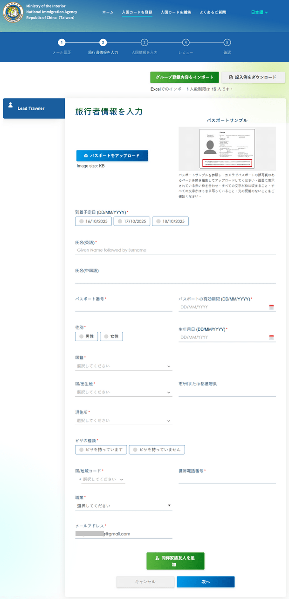Choose ビザを持っていません option
Screen dimensions: 289x599
157,449
